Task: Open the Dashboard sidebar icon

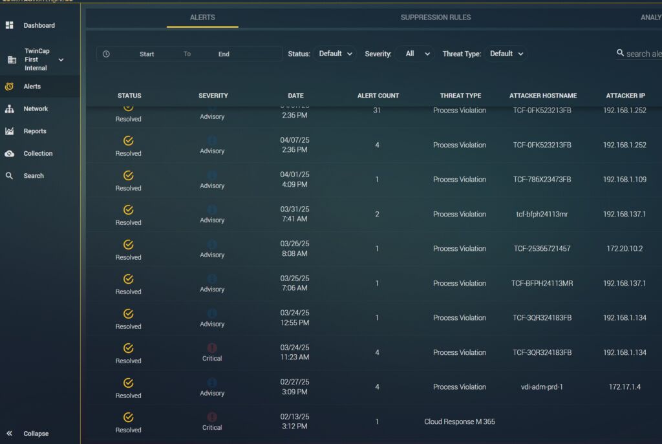Action: pos(9,25)
